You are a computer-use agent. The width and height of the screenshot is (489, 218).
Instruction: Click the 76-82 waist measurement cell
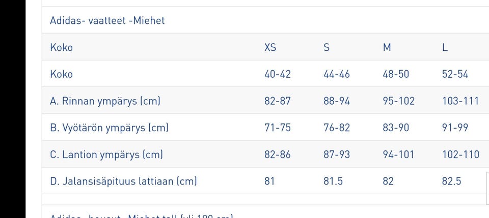[337, 128]
